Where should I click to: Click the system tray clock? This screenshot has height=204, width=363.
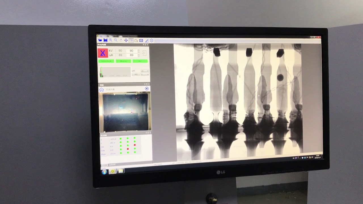[318, 157]
